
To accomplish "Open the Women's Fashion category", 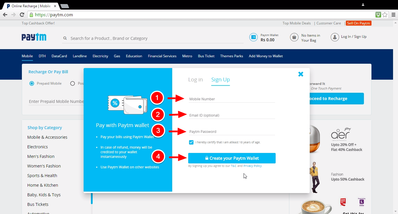I will click(44, 166).
